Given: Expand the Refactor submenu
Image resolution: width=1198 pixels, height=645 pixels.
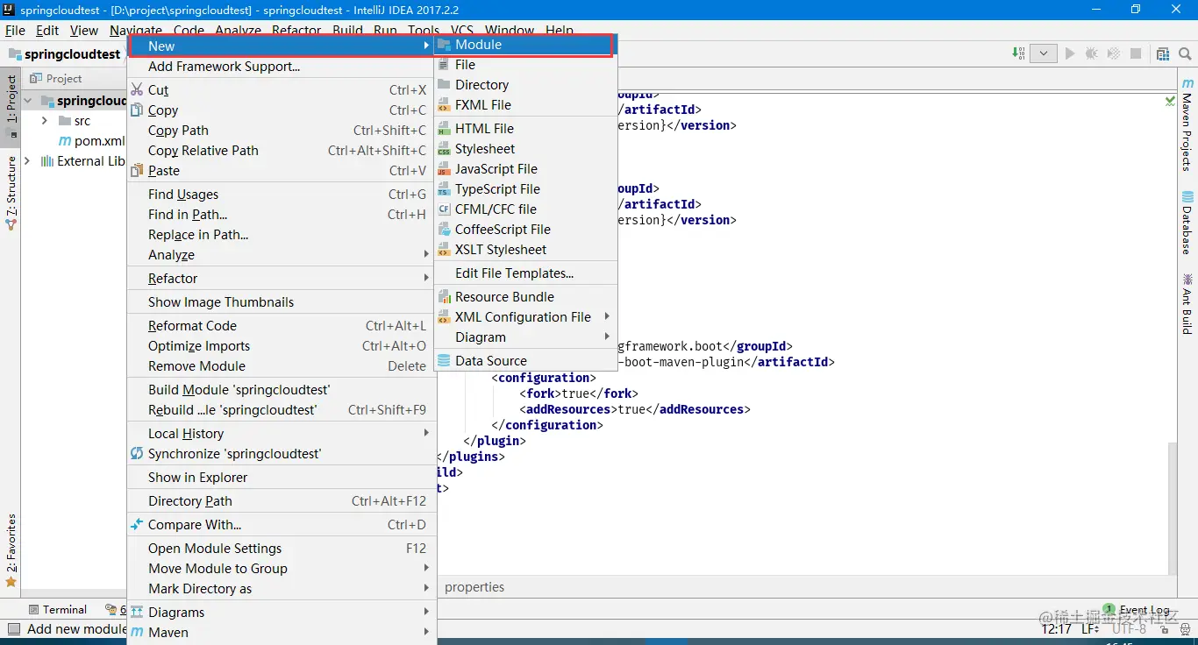Looking at the screenshot, I should pos(281,279).
